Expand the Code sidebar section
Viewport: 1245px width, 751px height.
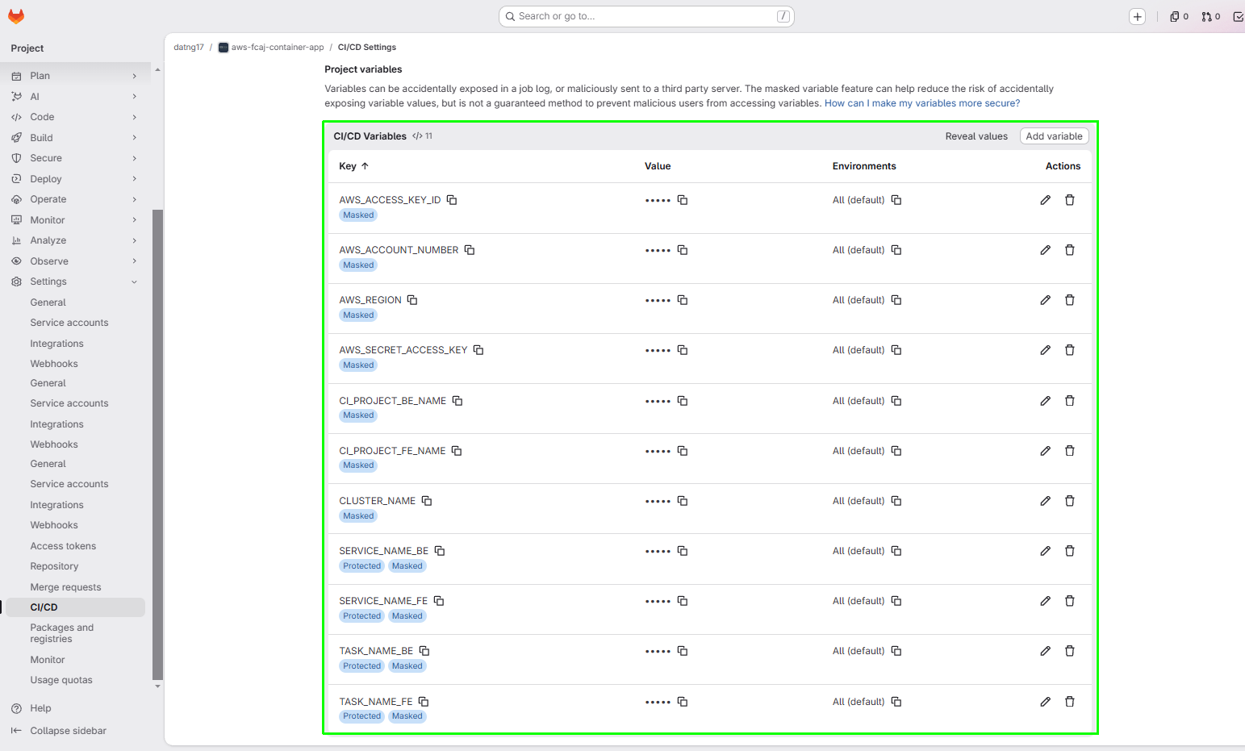(x=75, y=117)
